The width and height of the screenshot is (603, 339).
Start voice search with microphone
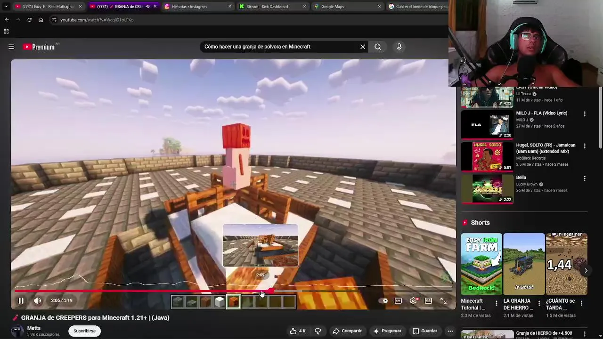coord(399,47)
